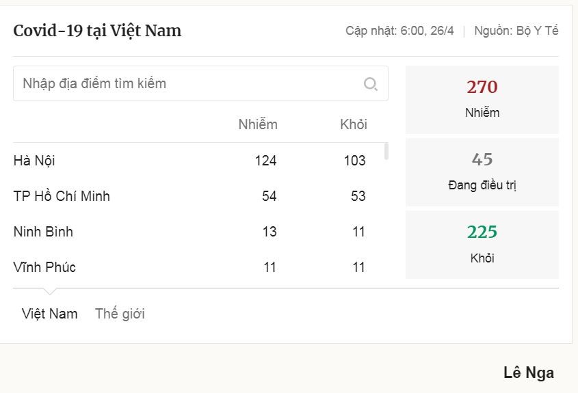
Task: Switch to the Thế giới tab
Action: click(x=120, y=314)
